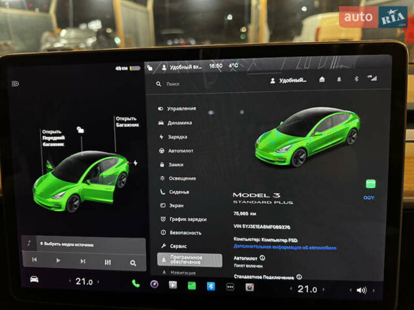
Task: Tap the charge port lightning icon
Action: [x=135, y=163]
